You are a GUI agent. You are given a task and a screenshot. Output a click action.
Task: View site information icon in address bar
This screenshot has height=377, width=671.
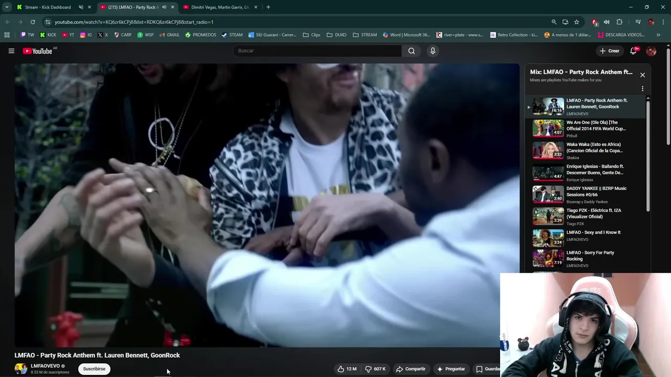tap(48, 22)
